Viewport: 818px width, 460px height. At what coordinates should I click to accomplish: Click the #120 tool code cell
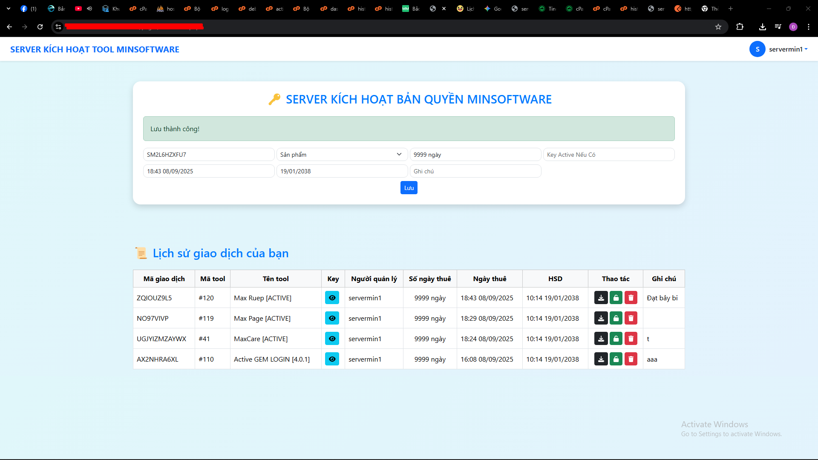(213, 298)
